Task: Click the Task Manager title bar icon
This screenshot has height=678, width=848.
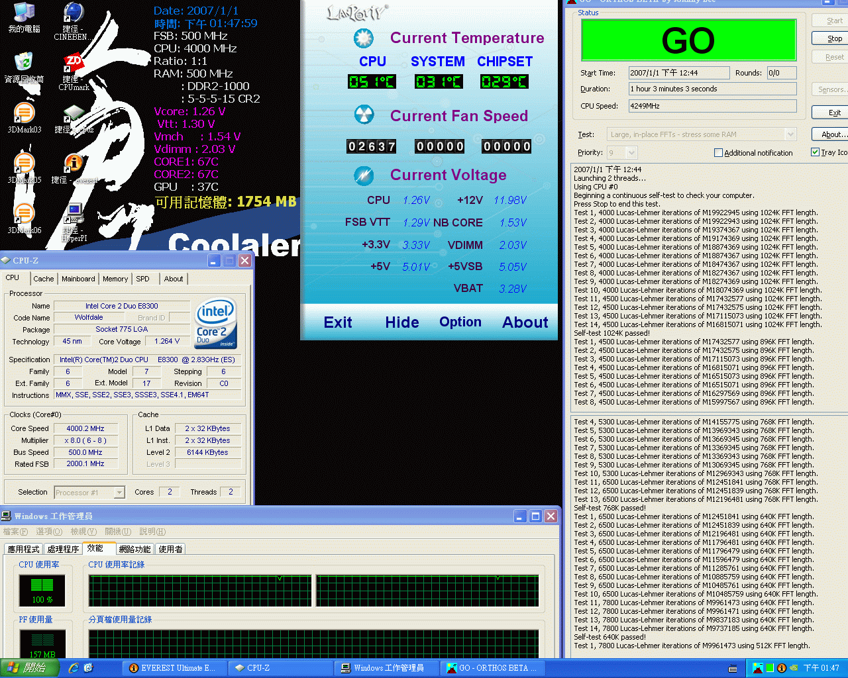Action: click(x=6, y=516)
